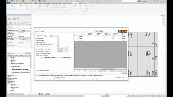Click the Documentation book icon in ribbon

tap(92, 6)
